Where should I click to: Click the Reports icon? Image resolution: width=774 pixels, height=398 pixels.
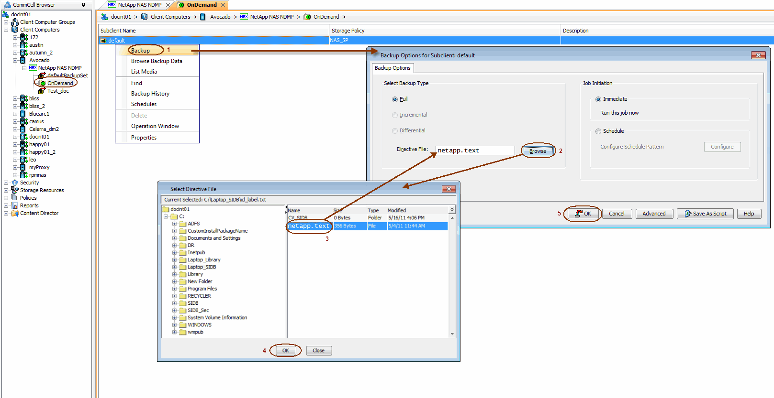click(15, 205)
